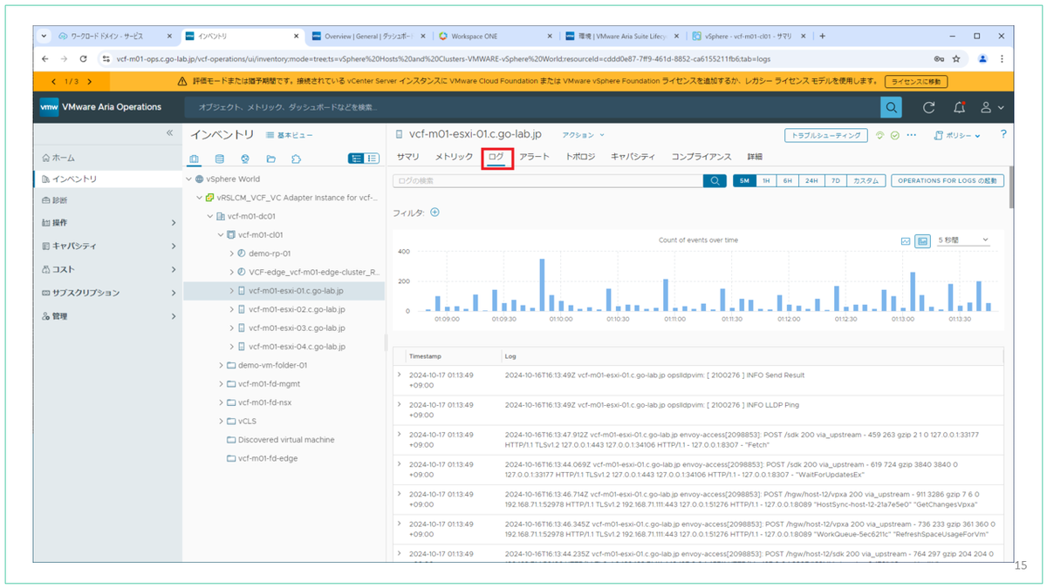1047x588 pixels.
Task: Select Discovered virtual machine folder
Action: click(x=286, y=440)
